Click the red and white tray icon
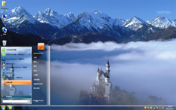176x110 pixels. click(x=157, y=108)
